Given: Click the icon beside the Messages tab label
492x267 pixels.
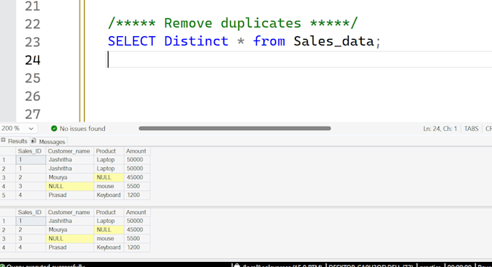Looking at the screenshot, I should [34, 140].
